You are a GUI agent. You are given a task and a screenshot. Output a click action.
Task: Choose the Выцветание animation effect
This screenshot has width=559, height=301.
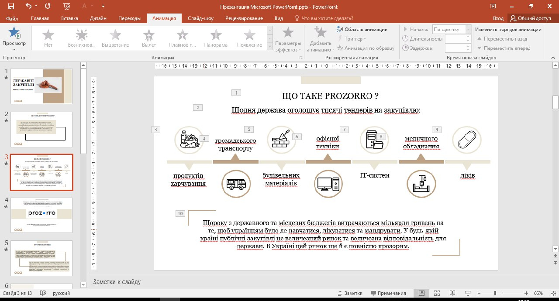tap(115, 38)
